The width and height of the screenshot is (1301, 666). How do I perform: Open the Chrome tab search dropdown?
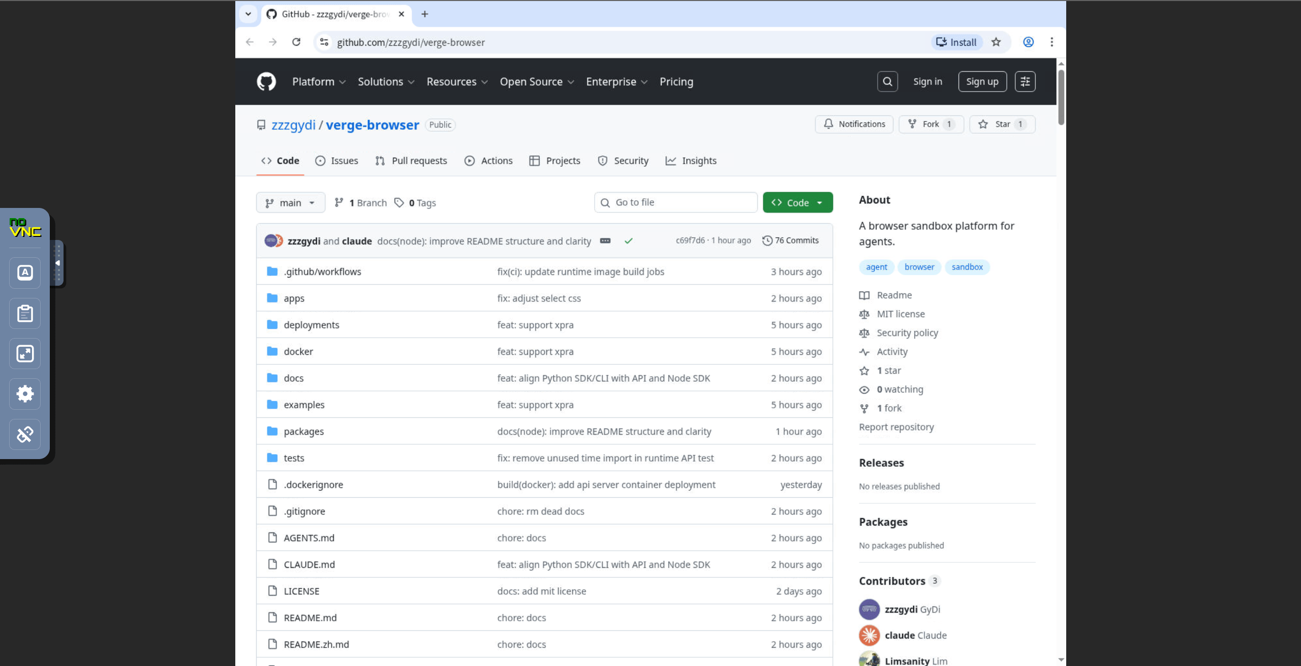point(248,14)
